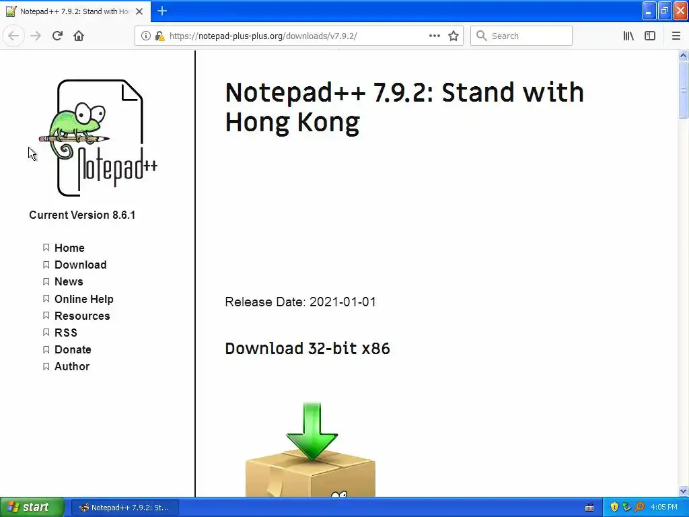The image size is (689, 517).
Task: Click the network connection tray icon
Action: point(626,507)
